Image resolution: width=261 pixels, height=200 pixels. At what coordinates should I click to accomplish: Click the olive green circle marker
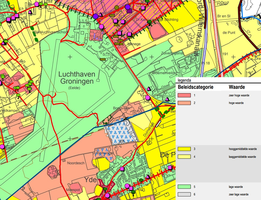[x=117, y=7]
